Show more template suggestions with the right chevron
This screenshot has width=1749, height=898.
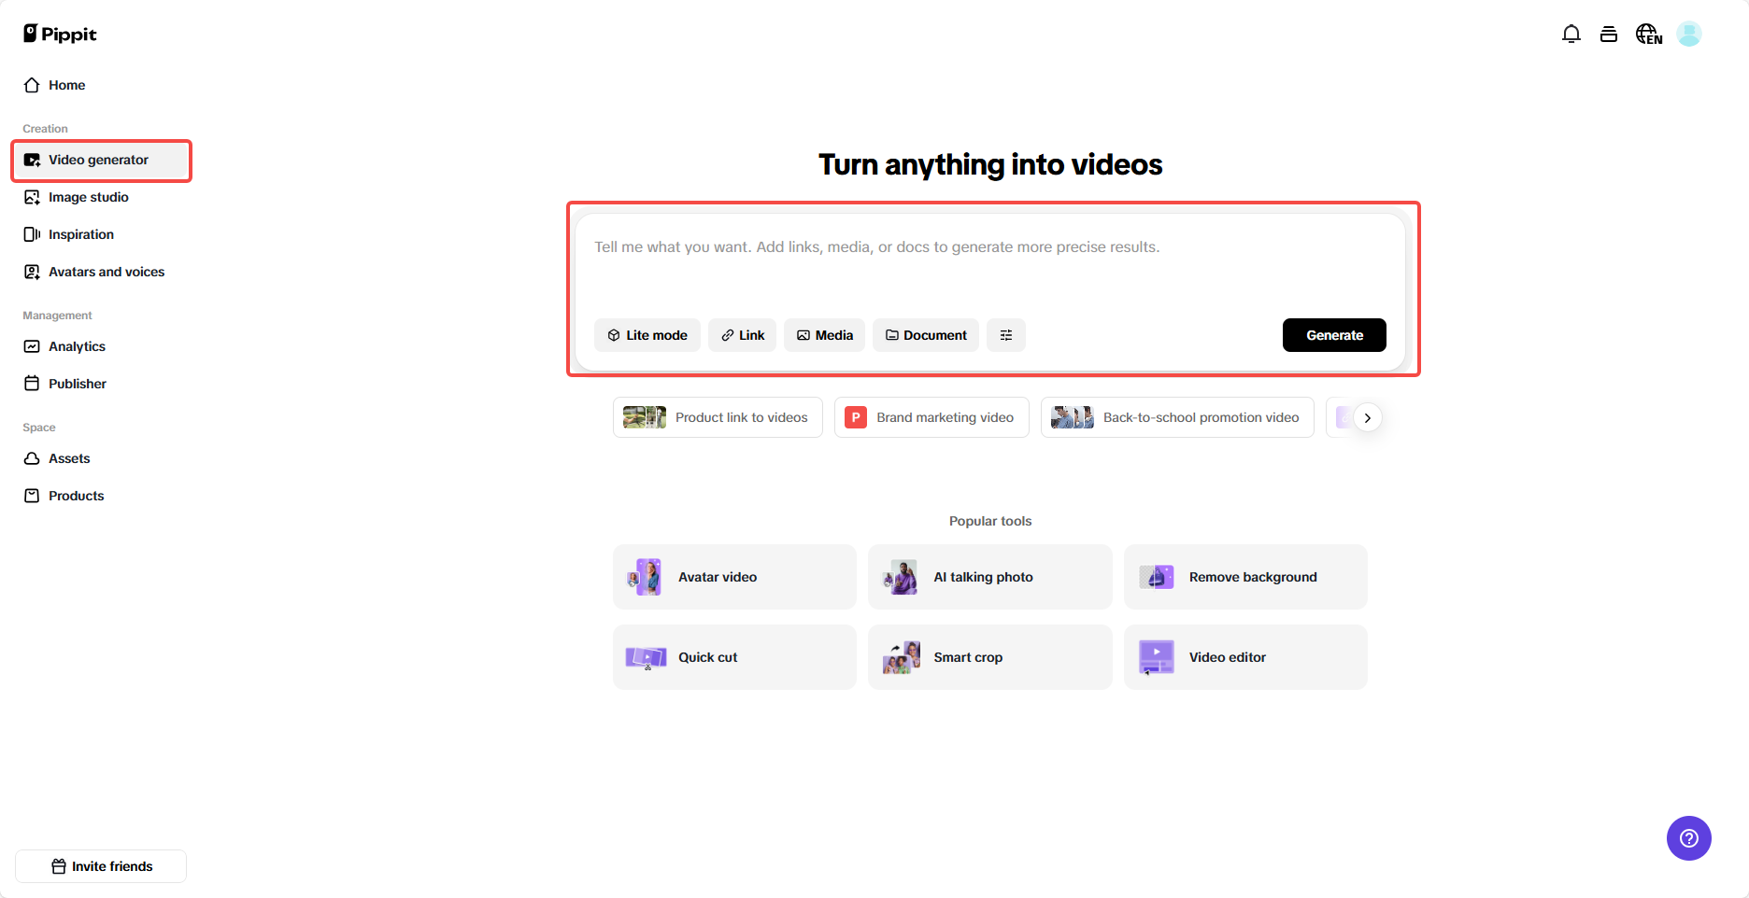pyautogui.click(x=1368, y=417)
